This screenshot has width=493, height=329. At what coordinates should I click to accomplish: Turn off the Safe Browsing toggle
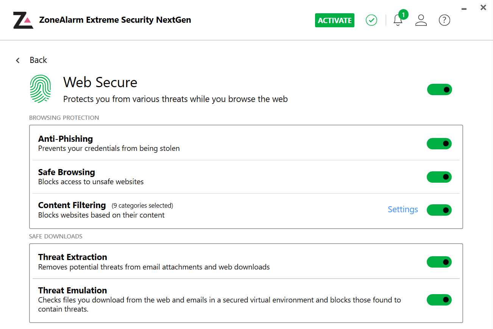(x=439, y=177)
